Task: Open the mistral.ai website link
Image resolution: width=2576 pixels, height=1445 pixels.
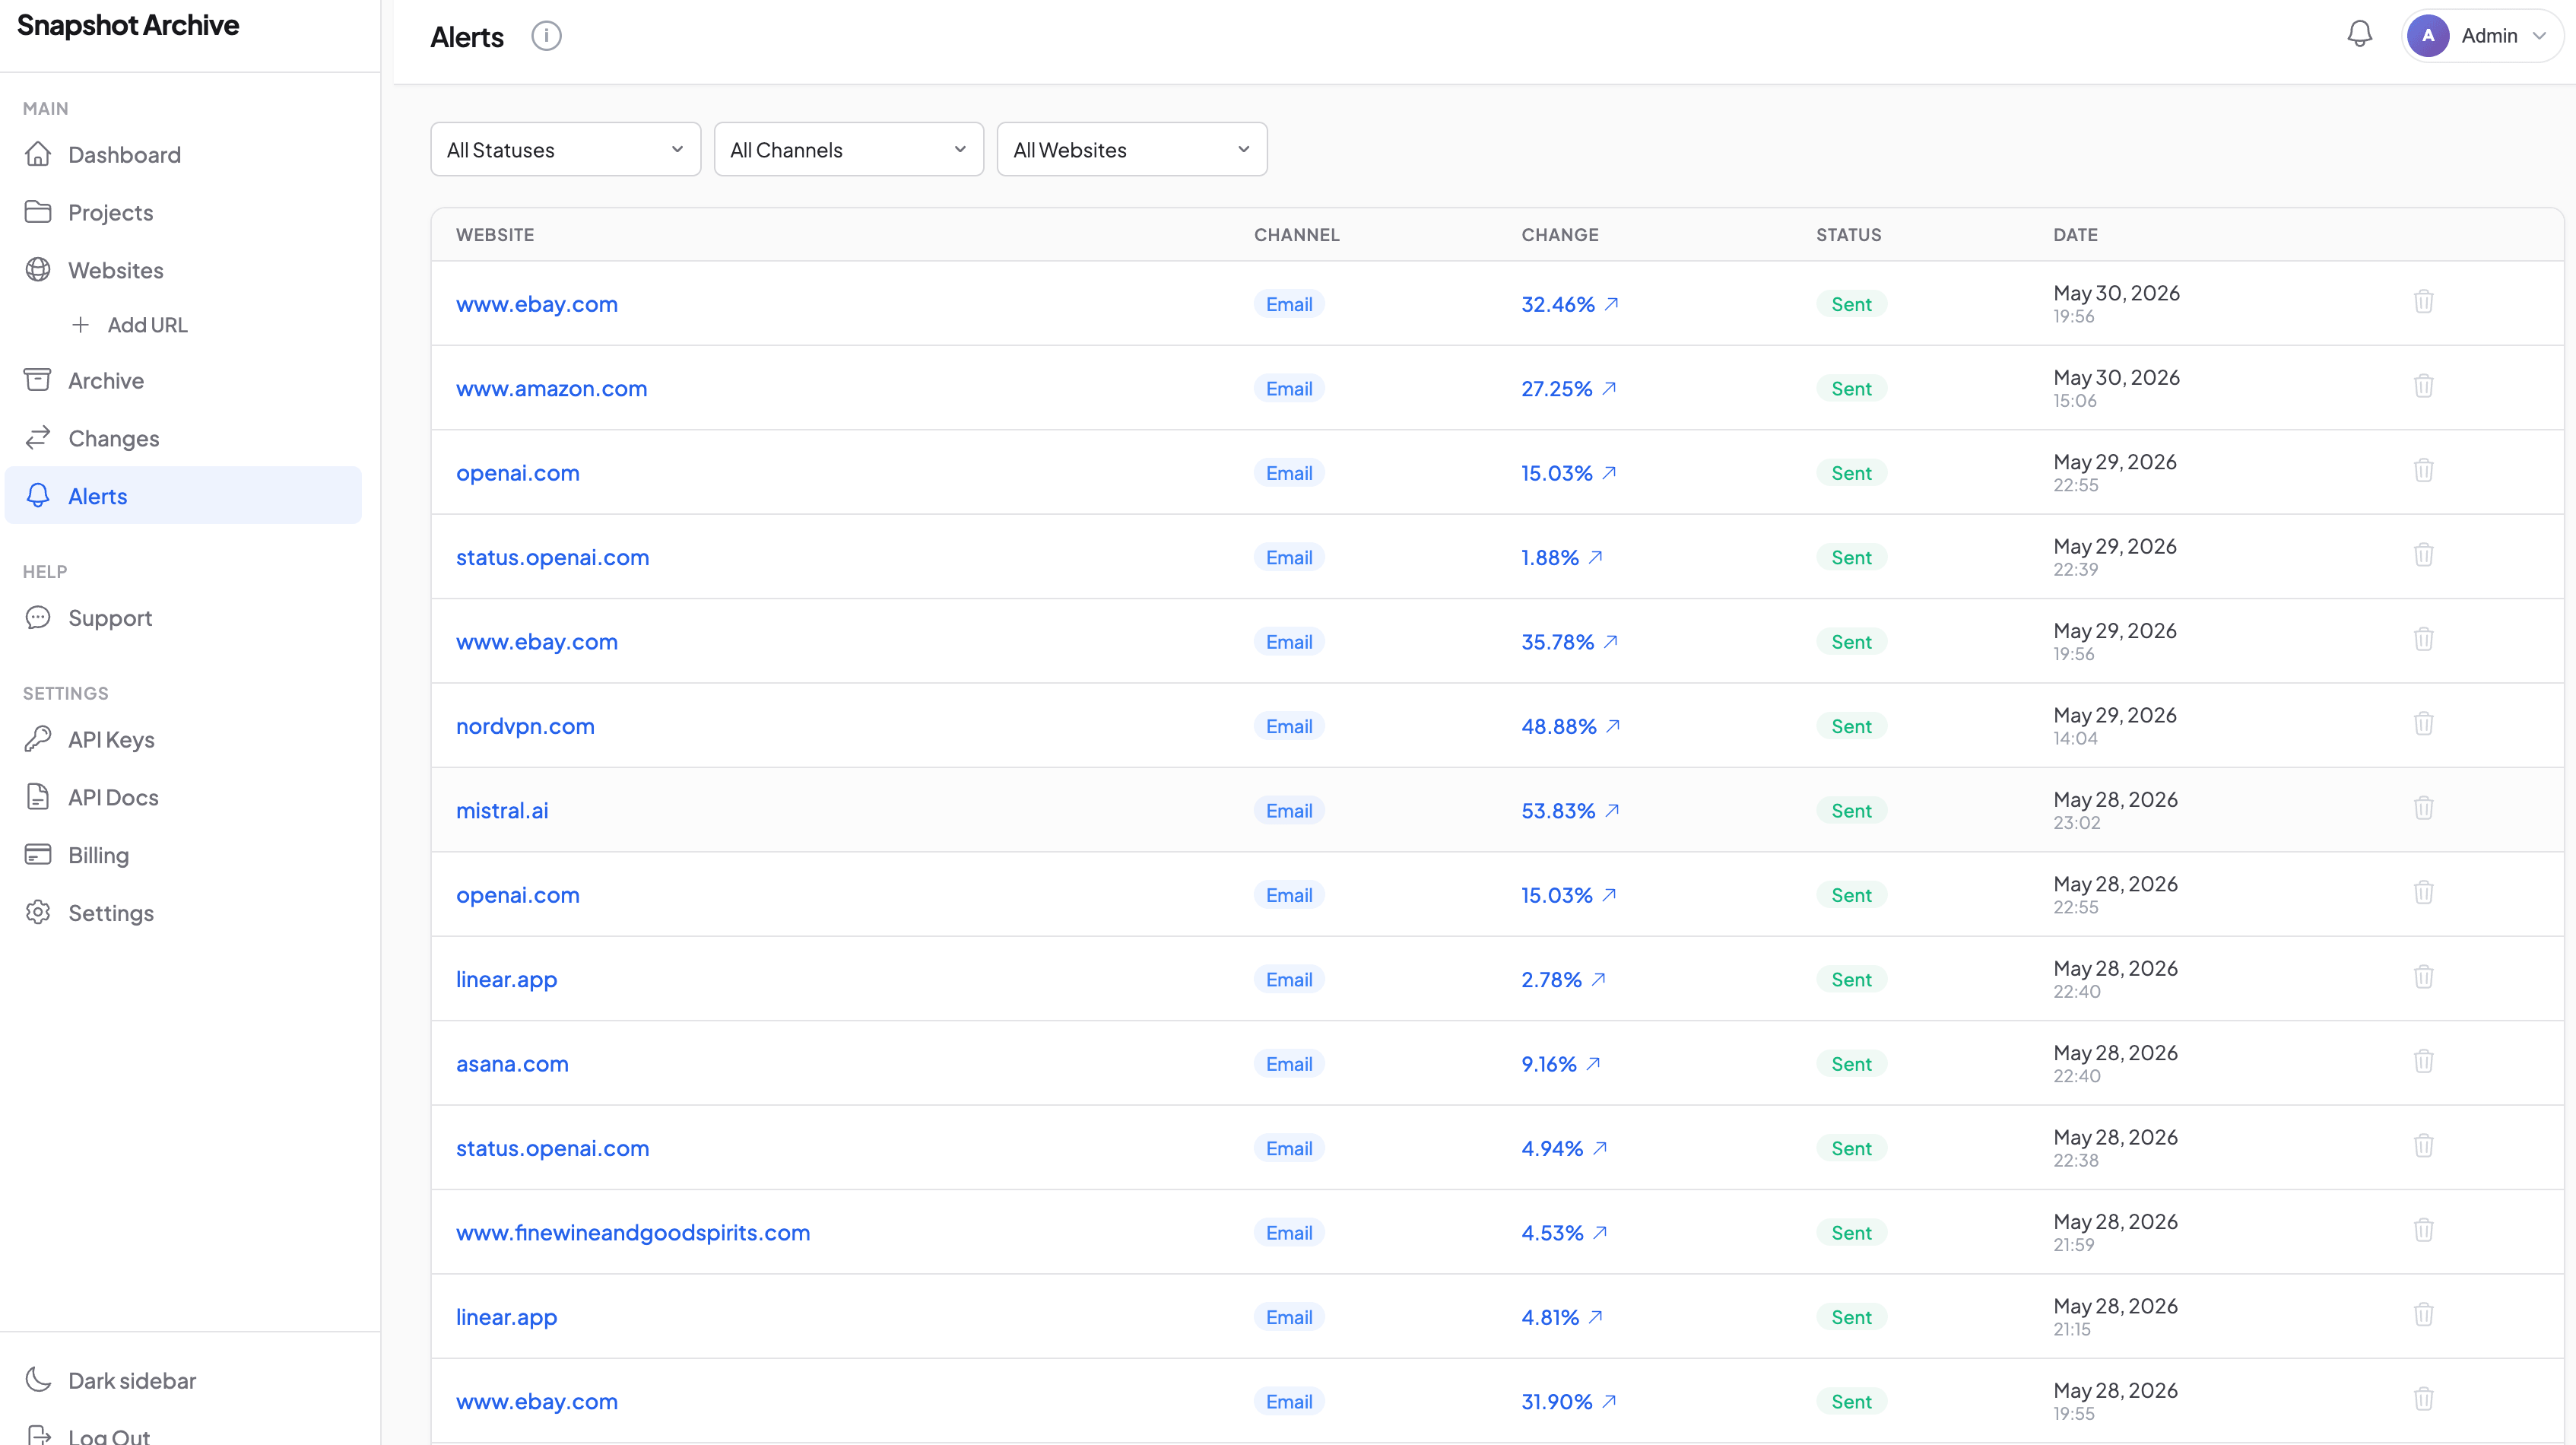Action: tap(502, 811)
